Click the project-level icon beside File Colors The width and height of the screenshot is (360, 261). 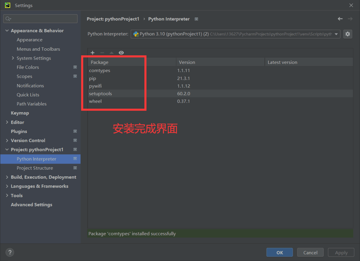(75, 67)
